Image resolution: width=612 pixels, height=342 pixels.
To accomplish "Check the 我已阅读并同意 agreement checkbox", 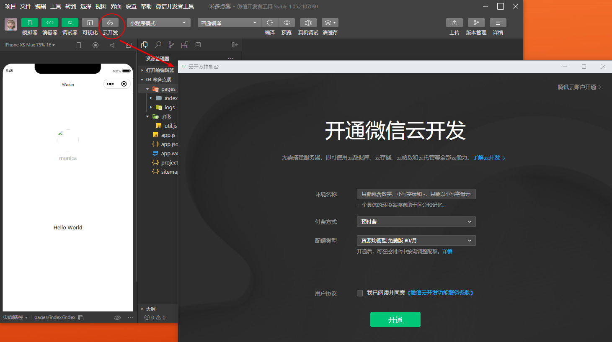I will click(360, 293).
